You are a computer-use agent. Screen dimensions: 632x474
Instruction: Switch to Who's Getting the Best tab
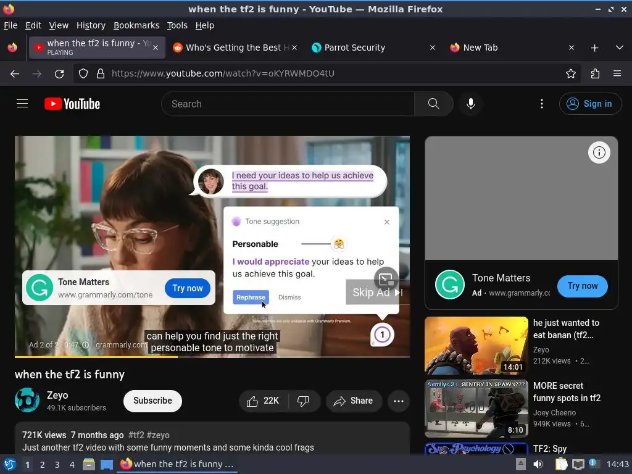pos(235,48)
